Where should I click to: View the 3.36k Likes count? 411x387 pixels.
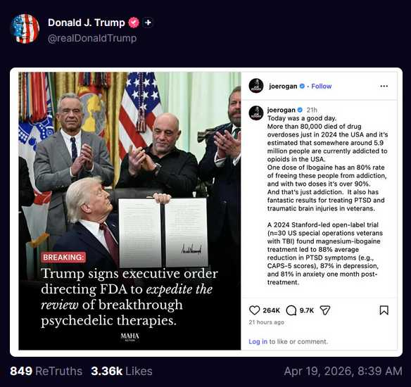click(122, 372)
